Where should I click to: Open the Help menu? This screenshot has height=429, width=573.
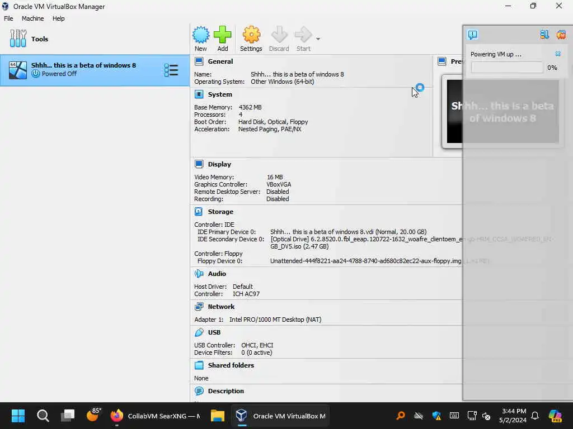[58, 18]
